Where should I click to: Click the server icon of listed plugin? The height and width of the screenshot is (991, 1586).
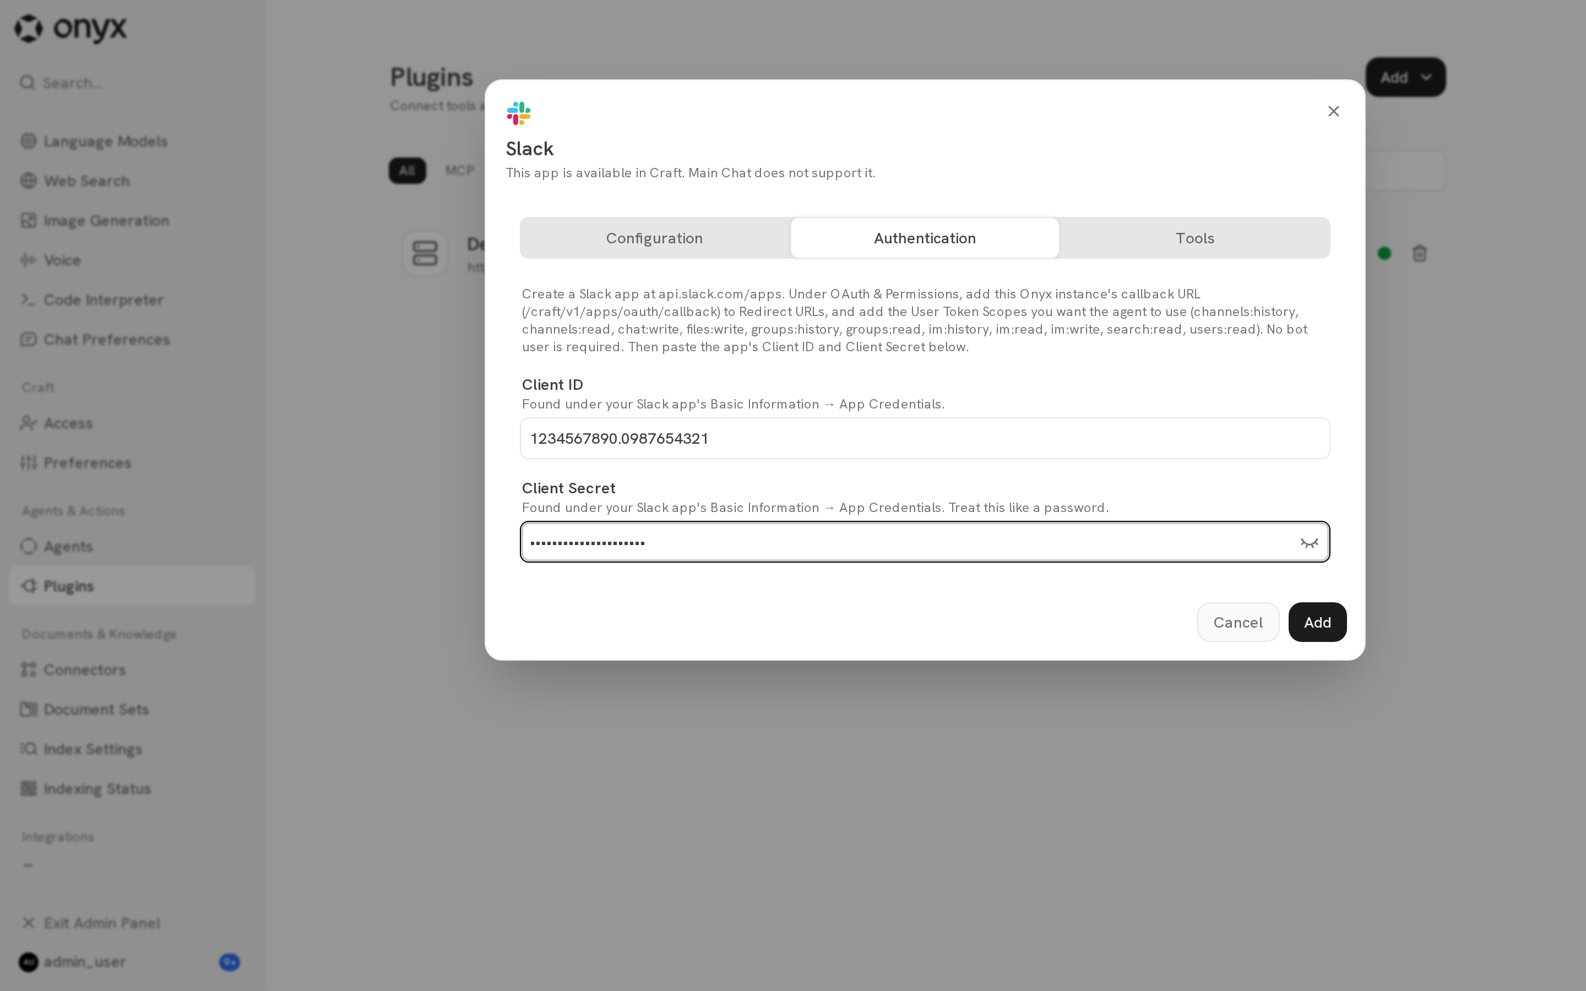425,253
